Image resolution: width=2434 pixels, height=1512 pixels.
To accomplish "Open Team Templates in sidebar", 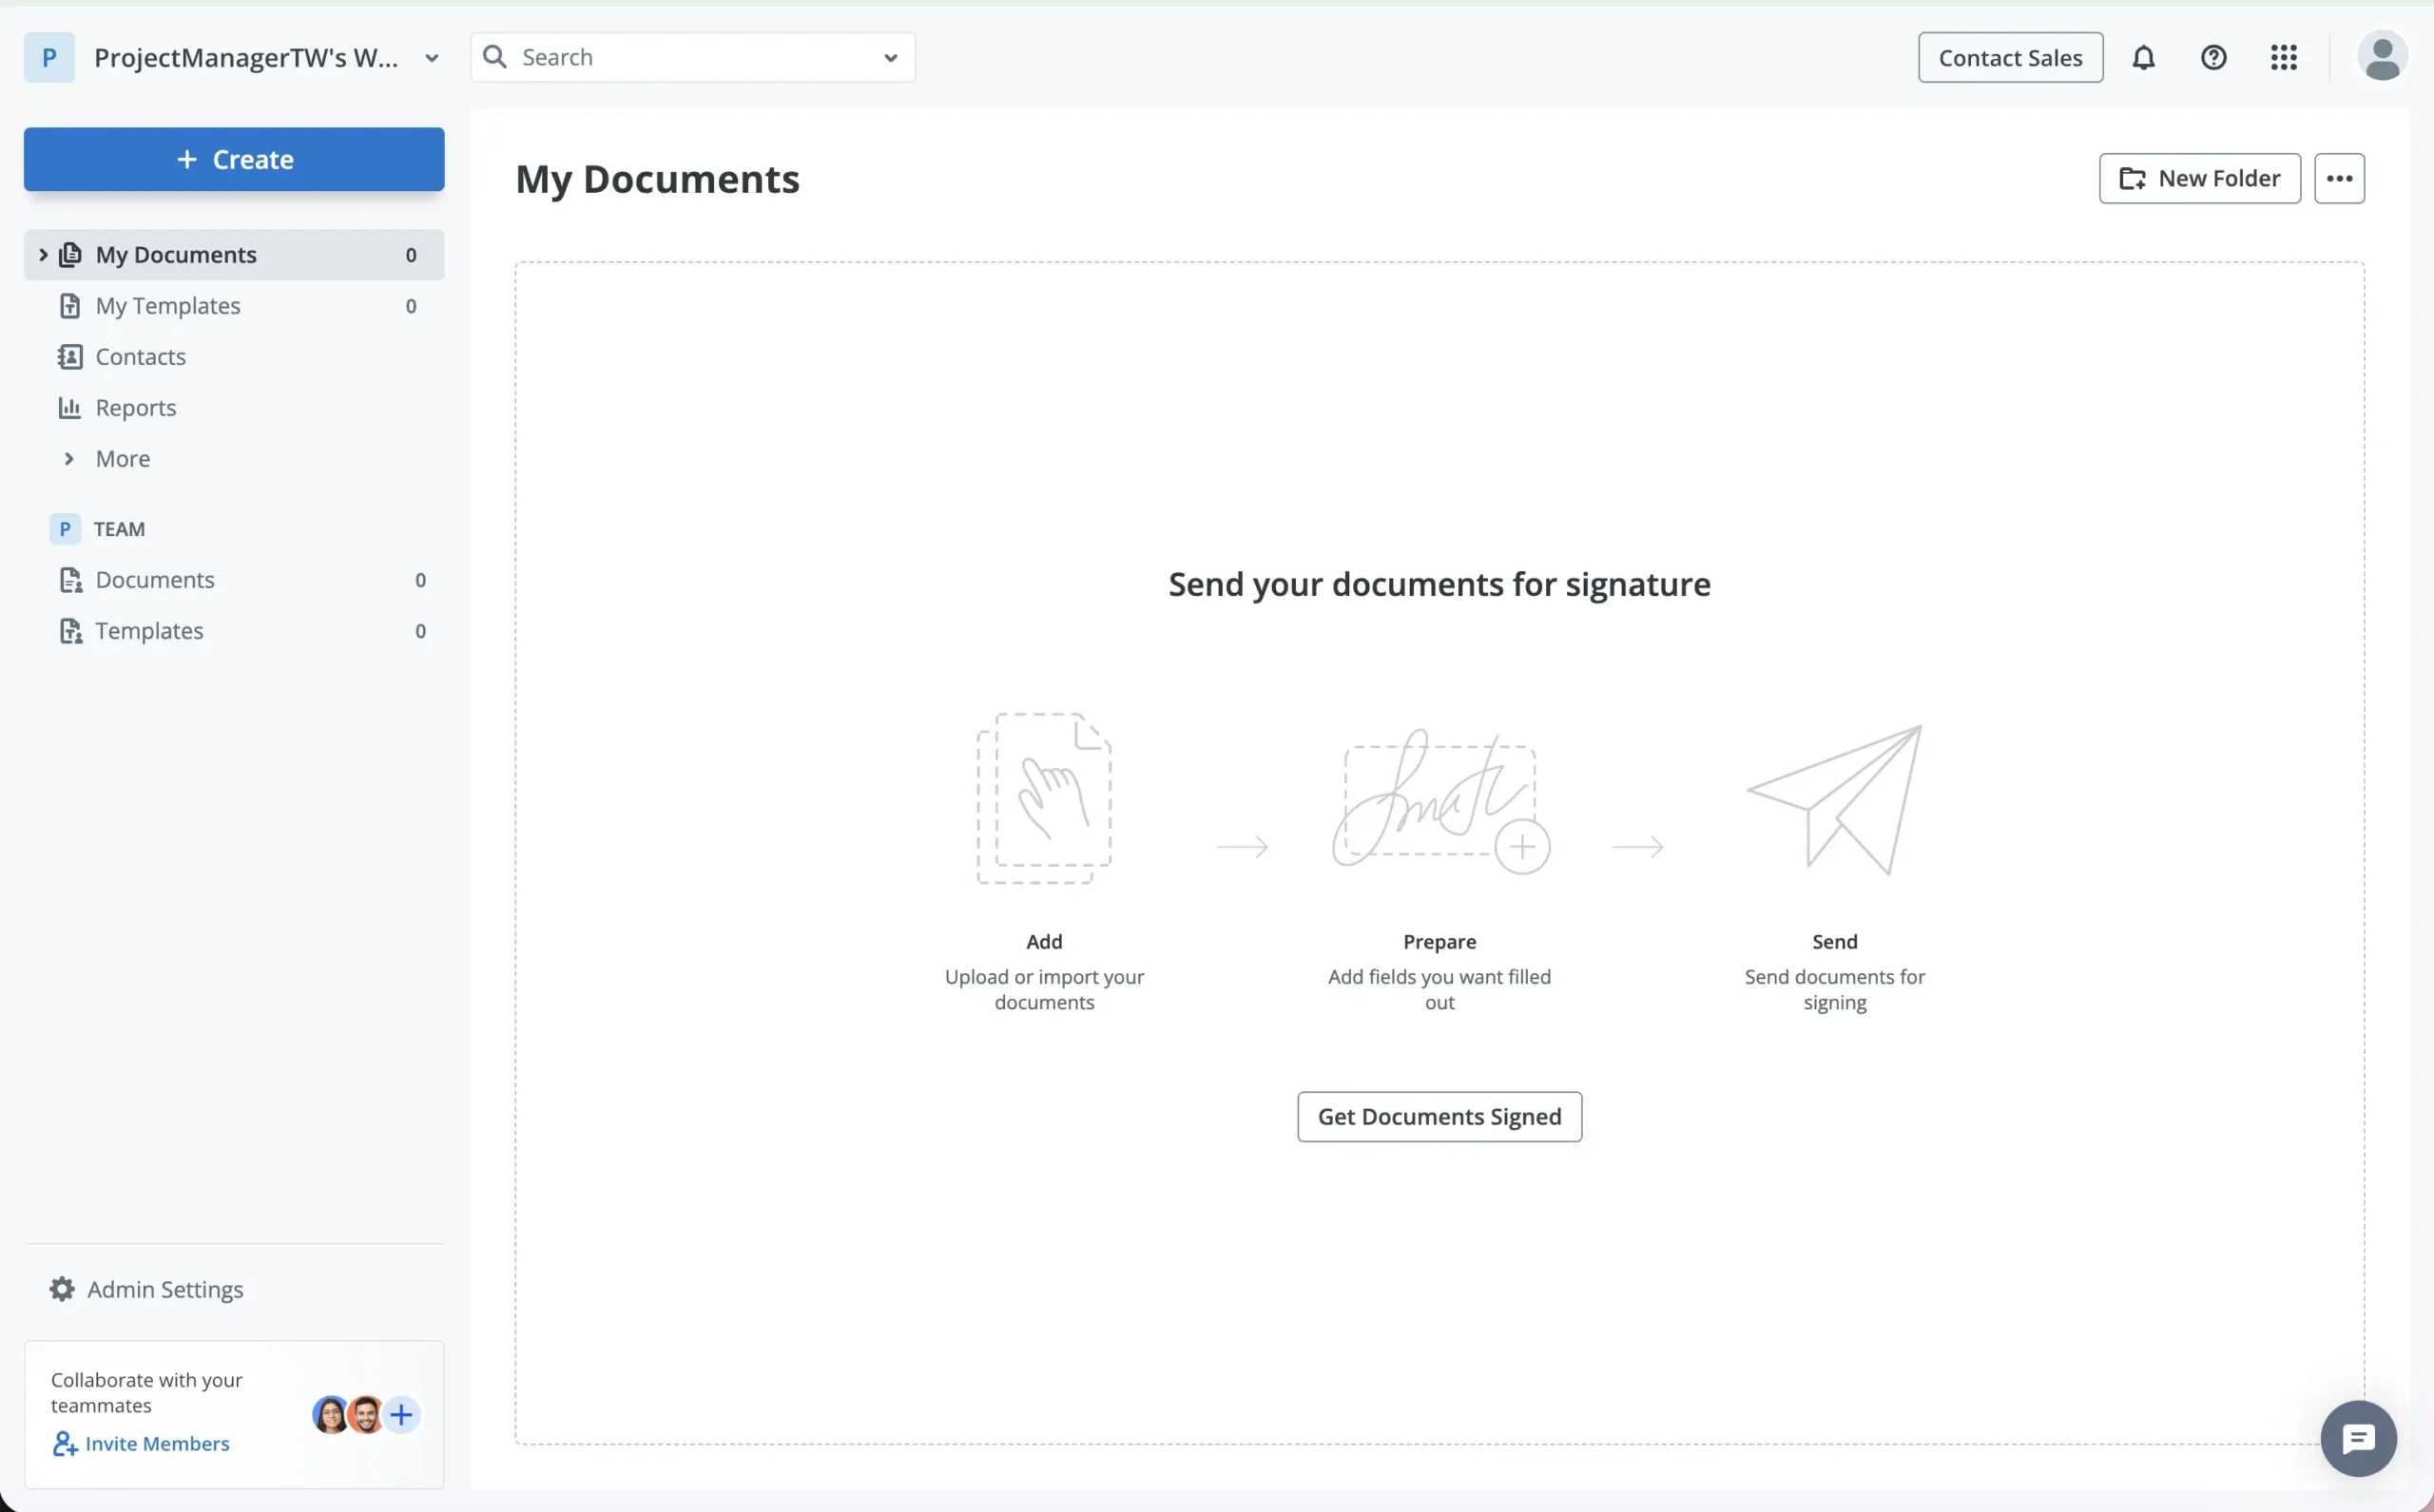I will [149, 631].
